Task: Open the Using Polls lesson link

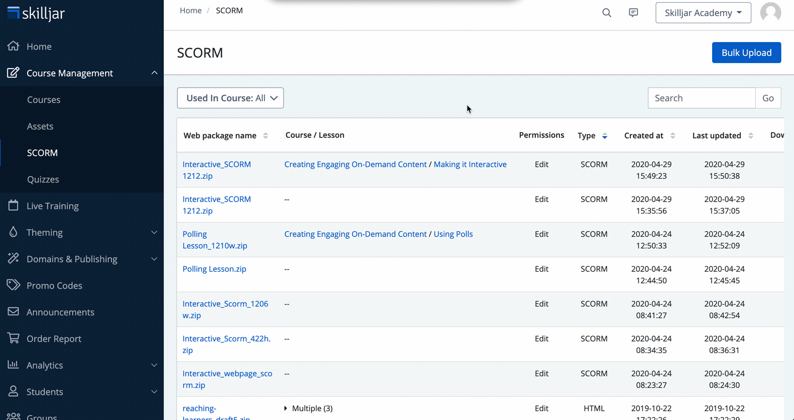Action: pos(453,234)
